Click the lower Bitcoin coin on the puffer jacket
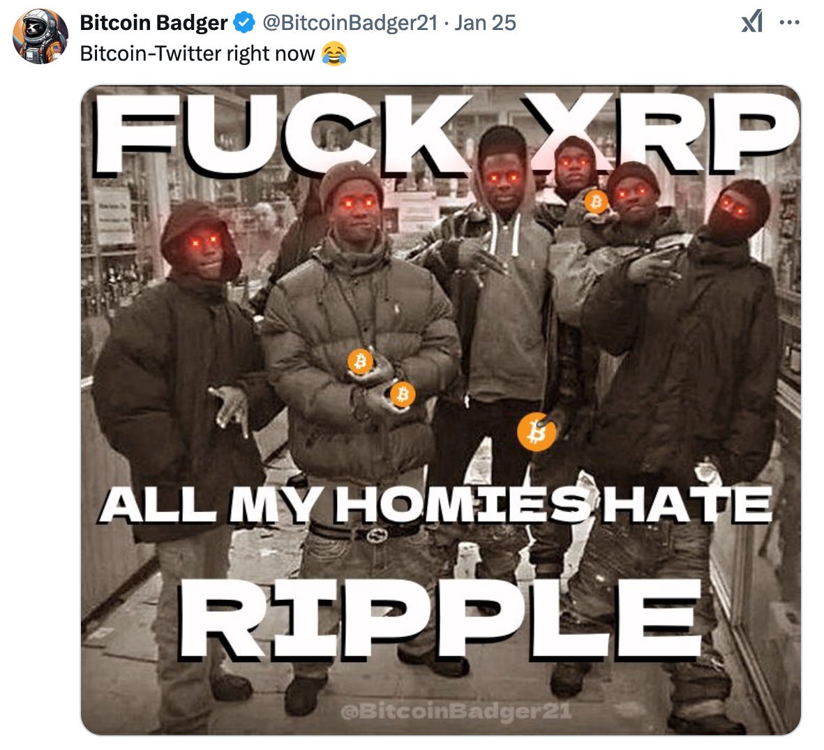This screenshot has height=750, width=824. coord(403,393)
